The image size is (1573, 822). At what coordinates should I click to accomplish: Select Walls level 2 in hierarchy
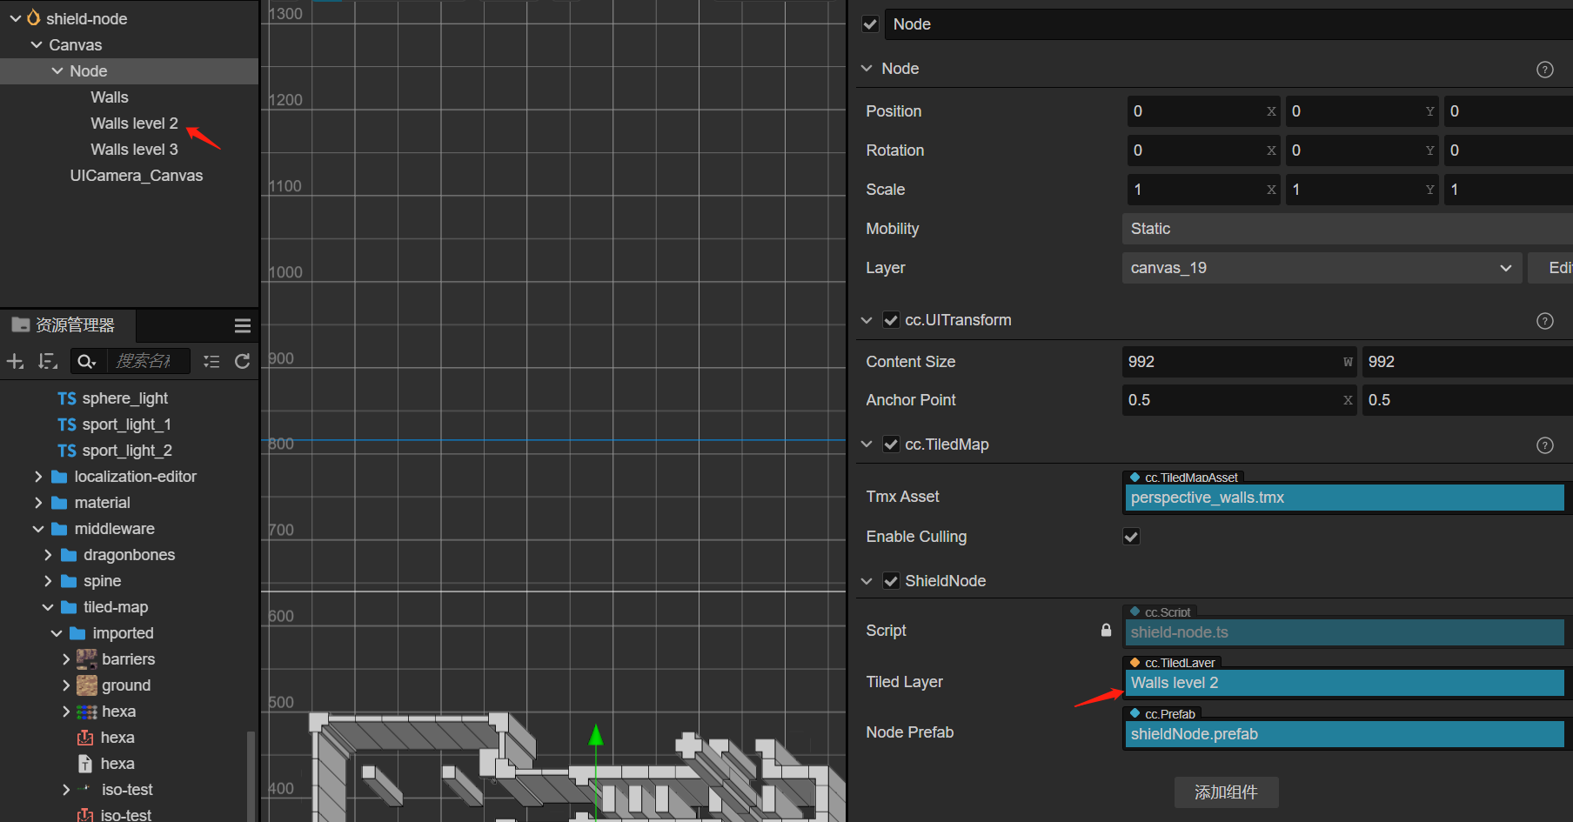click(134, 124)
